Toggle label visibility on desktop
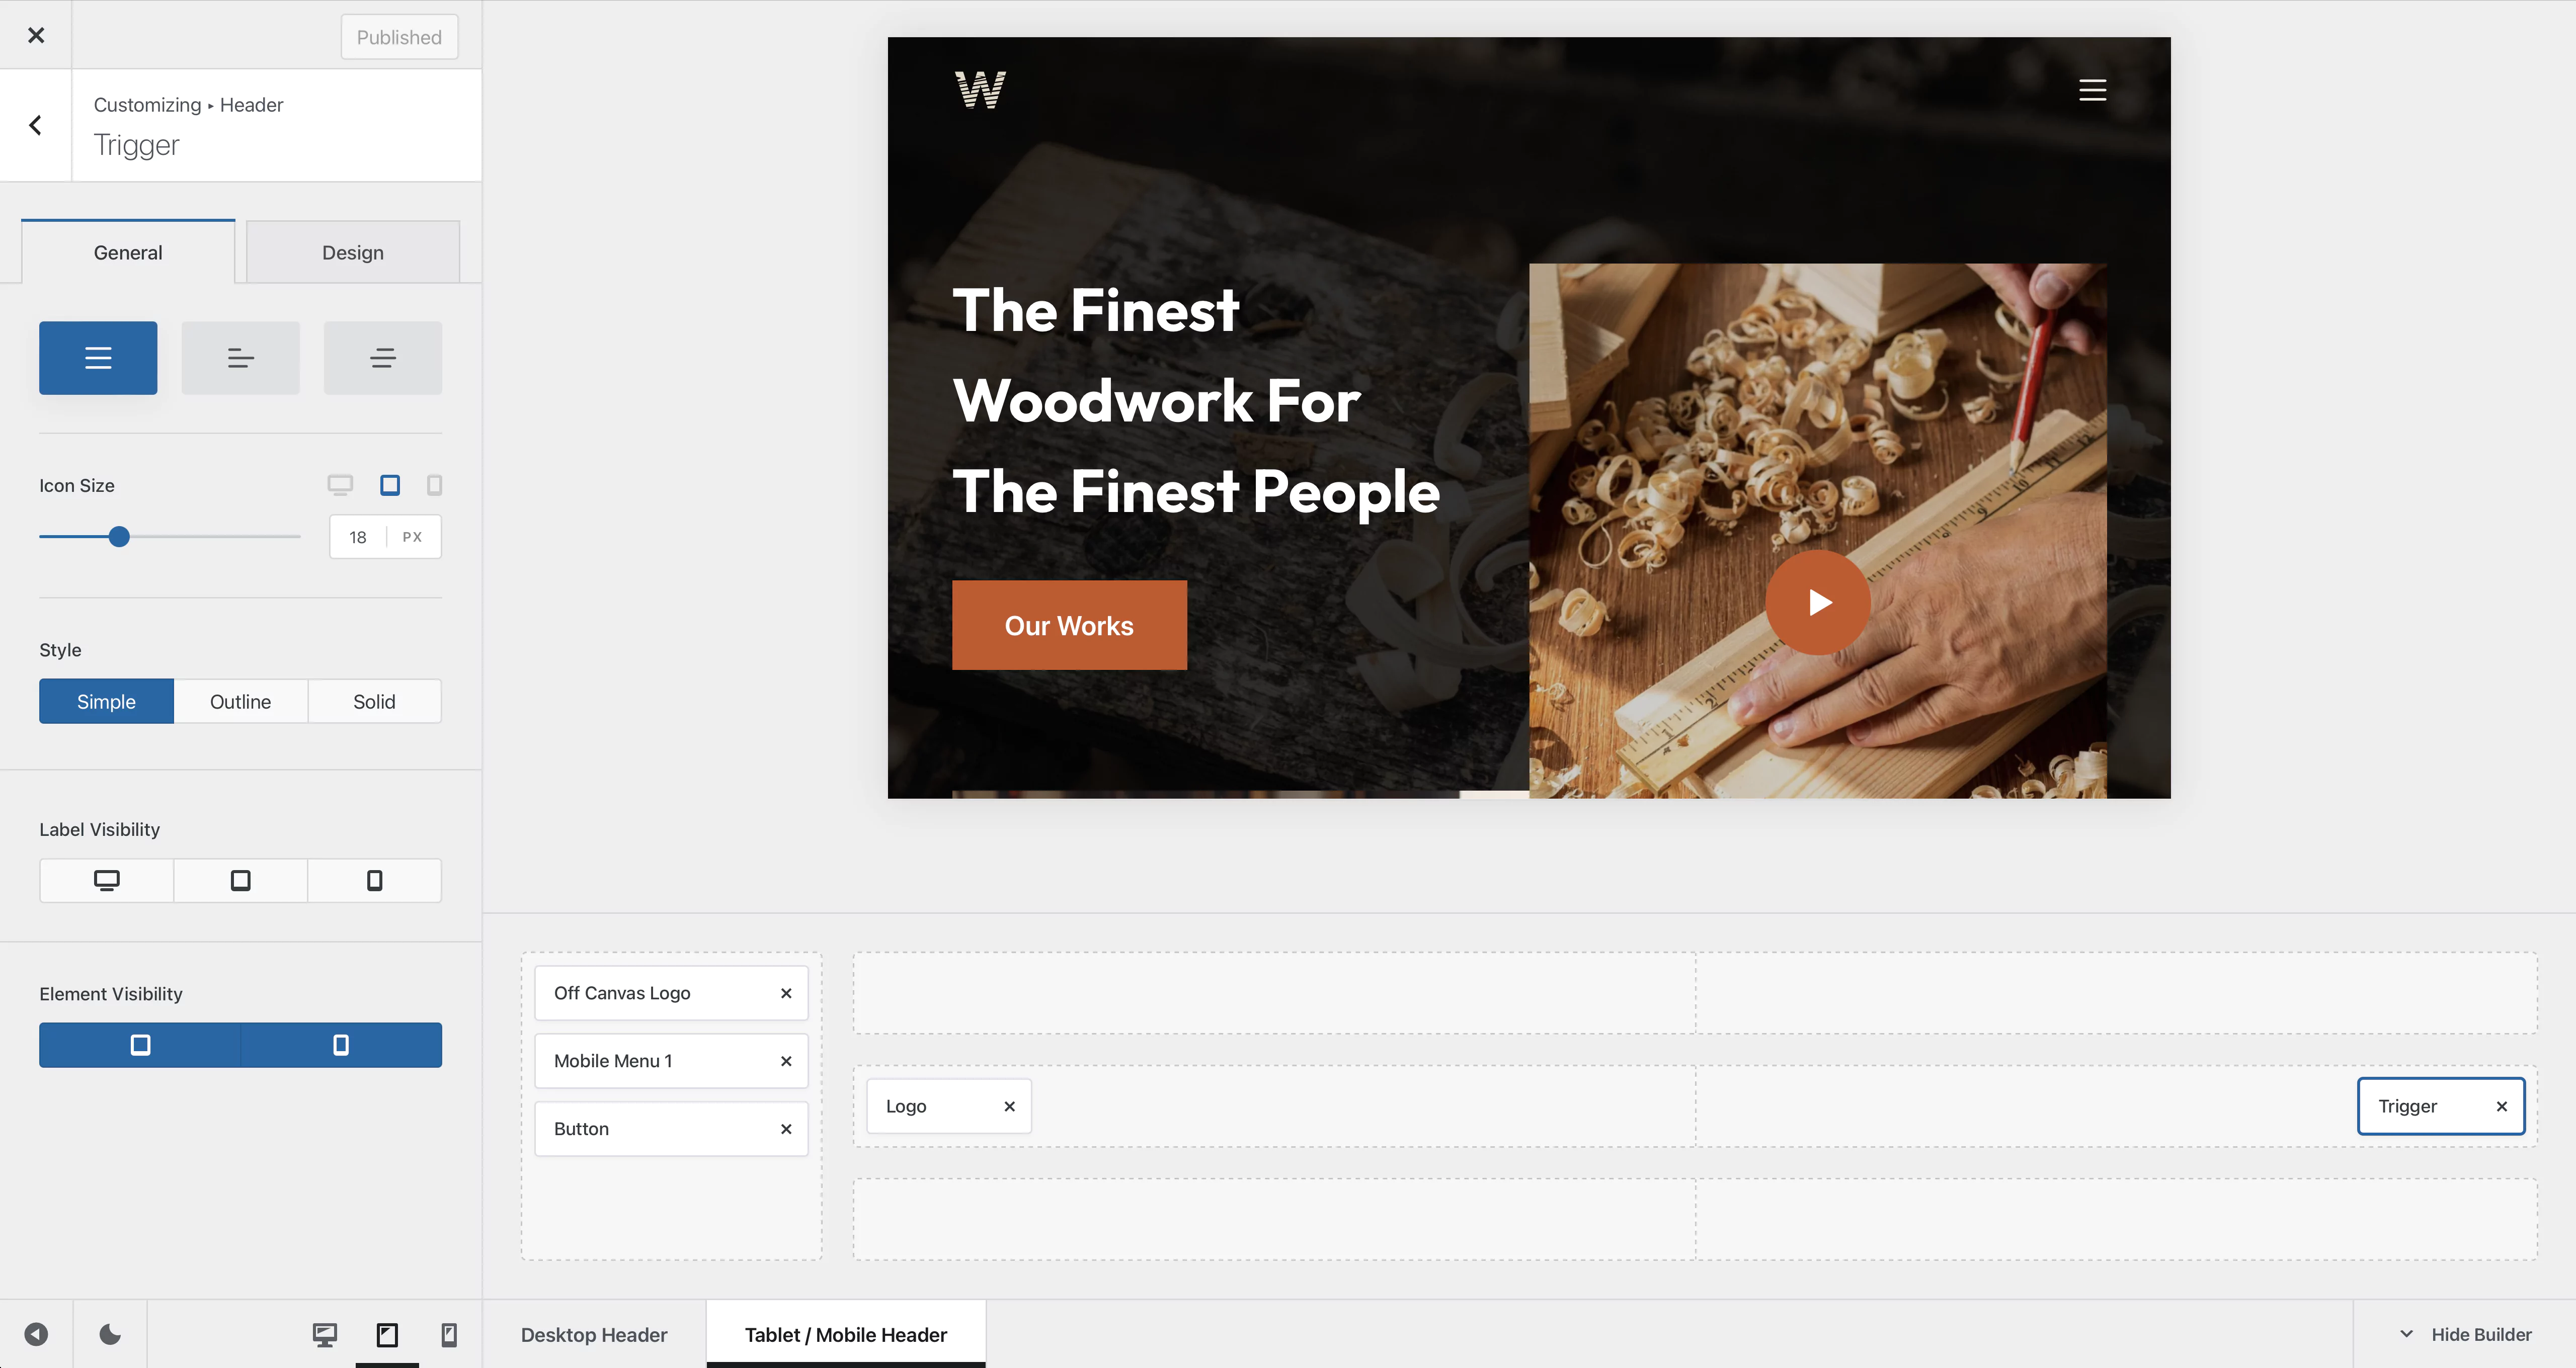 pyautogui.click(x=106, y=880)
